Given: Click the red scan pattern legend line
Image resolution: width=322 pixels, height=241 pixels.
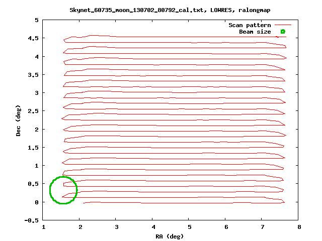Looking at the screenshot, I should 283,25.
